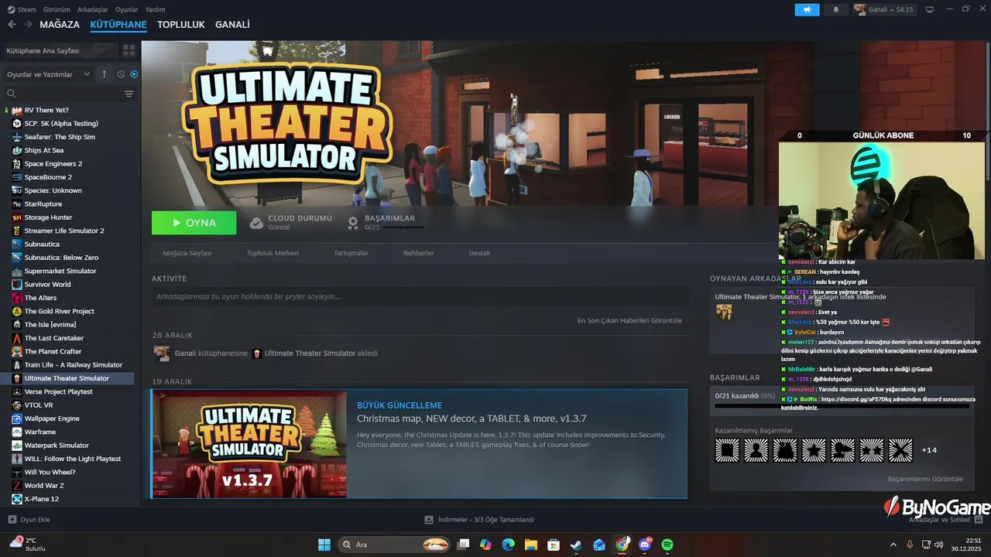Switch to the KÜTÜPHANE tab
Screen dimensions: 991x557
coord(118,25)
